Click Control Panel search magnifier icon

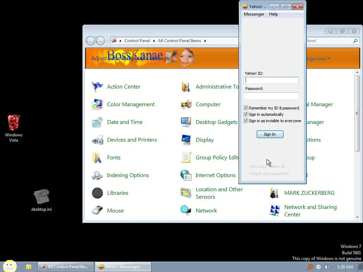pyautogui.click(x=355, y=41)
